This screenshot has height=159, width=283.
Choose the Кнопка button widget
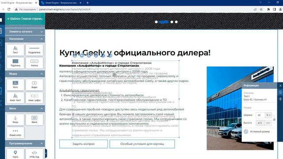click(x=34, y=63)
